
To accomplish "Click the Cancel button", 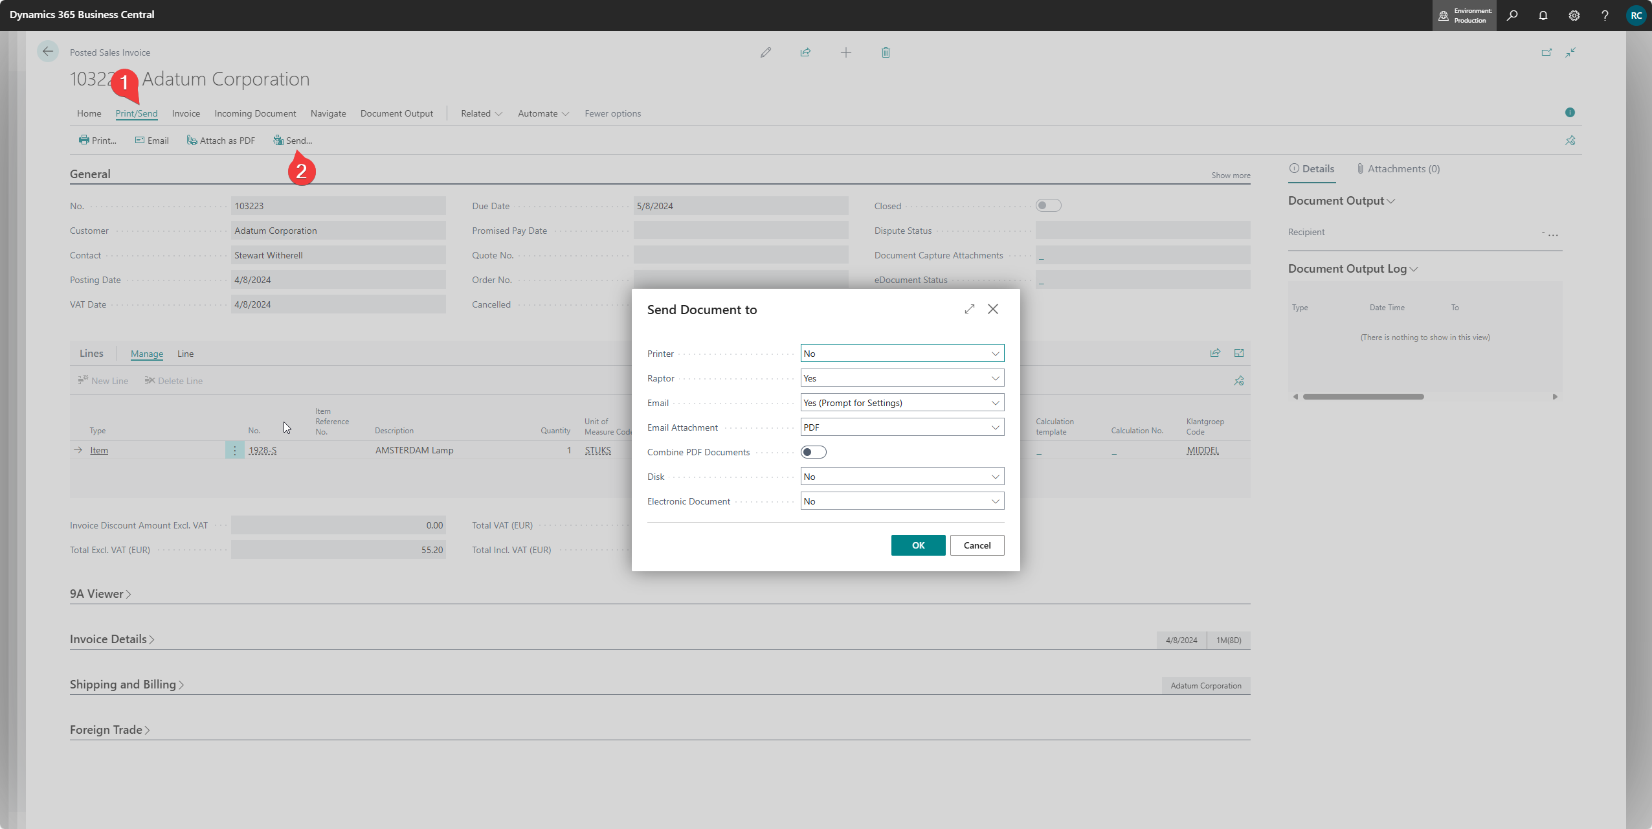I will tap(977, 545).
